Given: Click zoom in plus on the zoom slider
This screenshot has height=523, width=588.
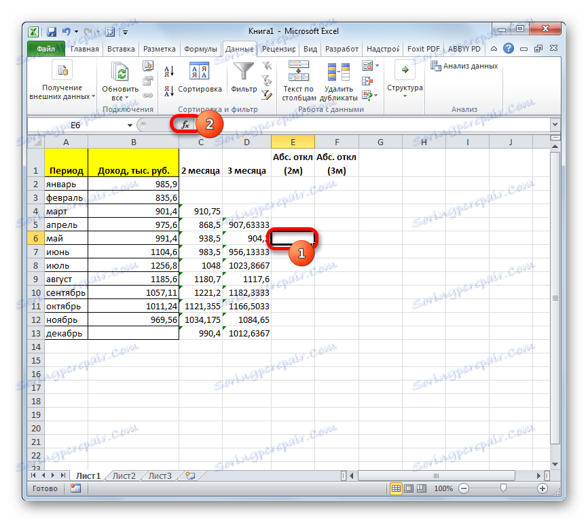Looking at the screenshot, I should coord(542,488).
